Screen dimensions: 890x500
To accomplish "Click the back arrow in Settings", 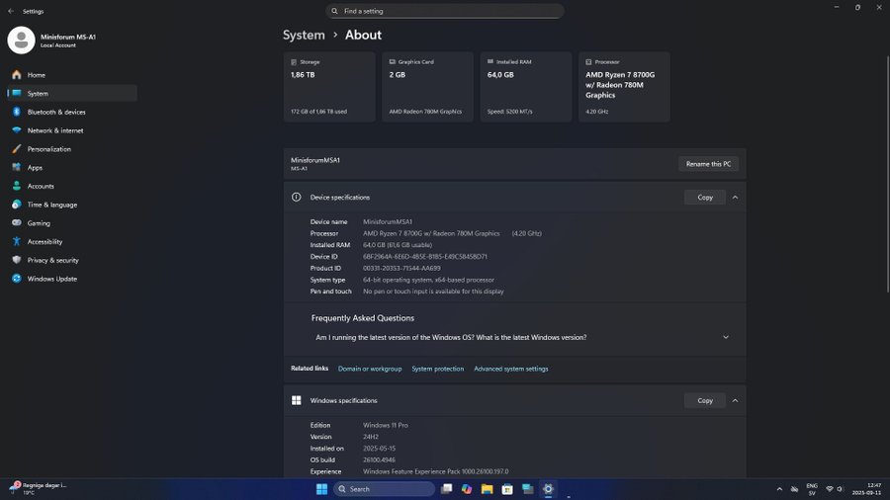I will (11, 11).
